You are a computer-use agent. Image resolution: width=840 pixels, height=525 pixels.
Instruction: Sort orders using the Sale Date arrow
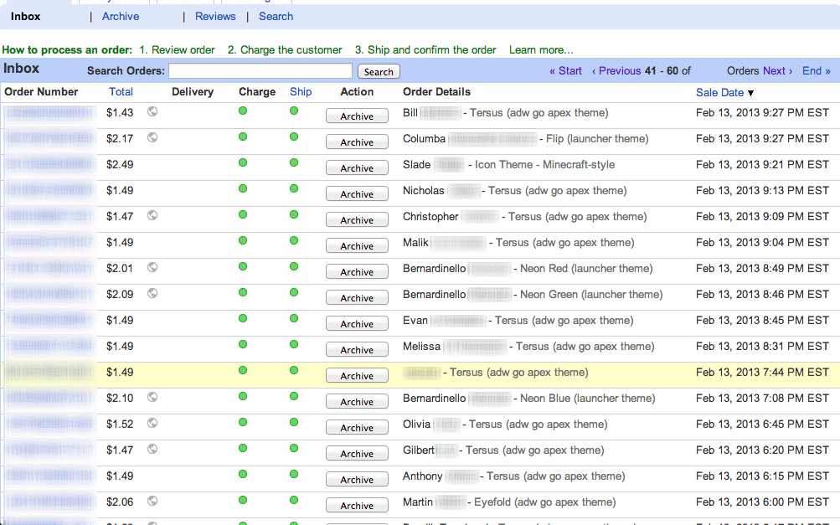click(750, 93)
